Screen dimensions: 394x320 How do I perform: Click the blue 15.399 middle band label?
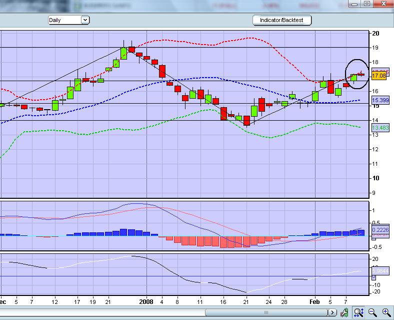coord(380,101)
